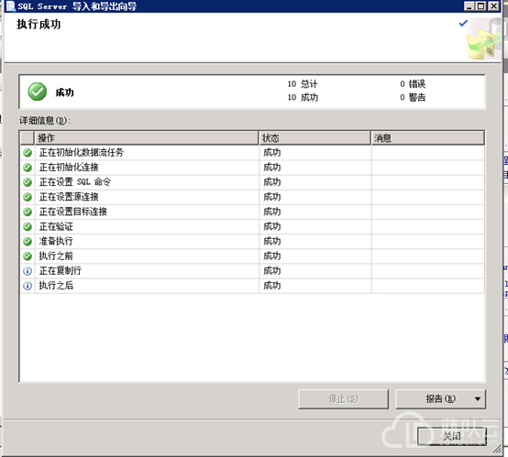
Task: Click the wizard icon in title bar
Action: pyautogui.click(x=11, y=6)
